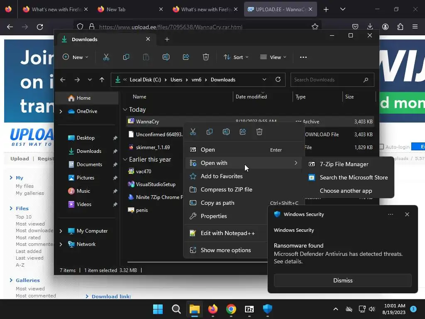Reload the Firefox page
Screen dimensions: 425x319
point(40,27)
